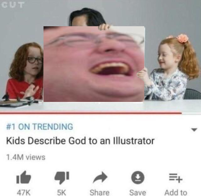Tap the held-up drawing in the video
This screenshot has width=201, height=196.
coord(94,64)
